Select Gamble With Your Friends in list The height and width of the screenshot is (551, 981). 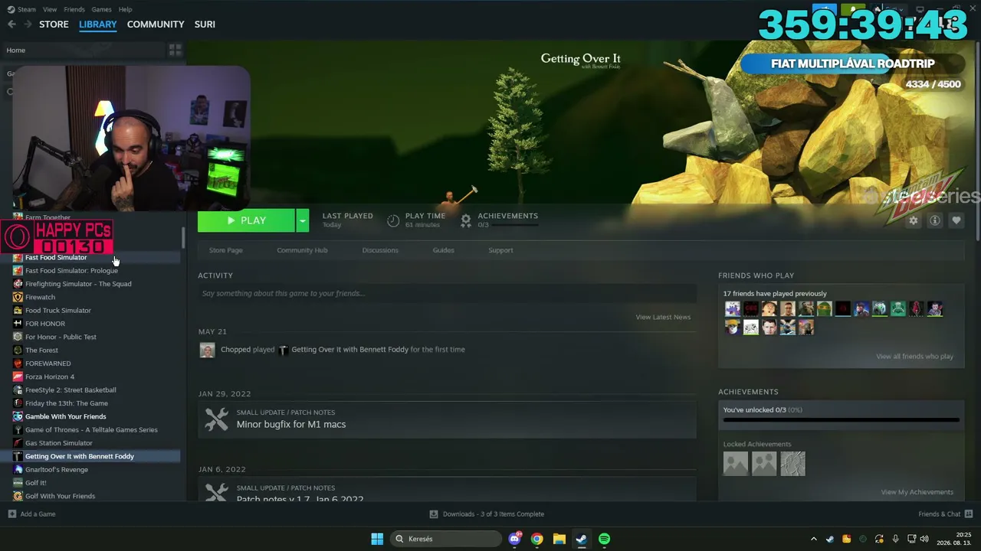click(x=66, y=416)
